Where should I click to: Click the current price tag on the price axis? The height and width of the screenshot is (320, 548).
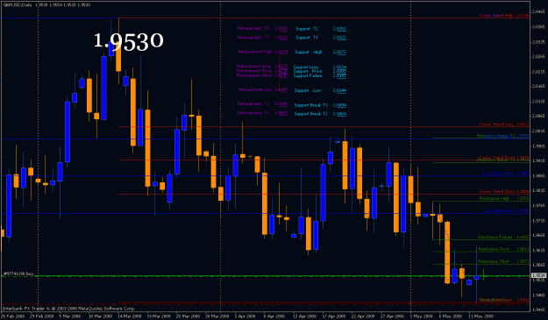538,275
